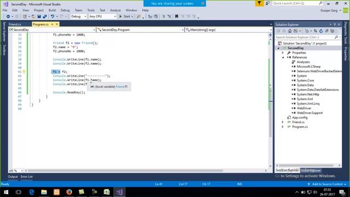Select the App.config file in the tree
350x197 pixels.
(300, 118)
